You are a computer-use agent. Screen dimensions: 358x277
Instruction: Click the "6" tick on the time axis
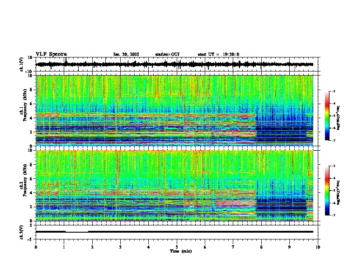[205, 247]
